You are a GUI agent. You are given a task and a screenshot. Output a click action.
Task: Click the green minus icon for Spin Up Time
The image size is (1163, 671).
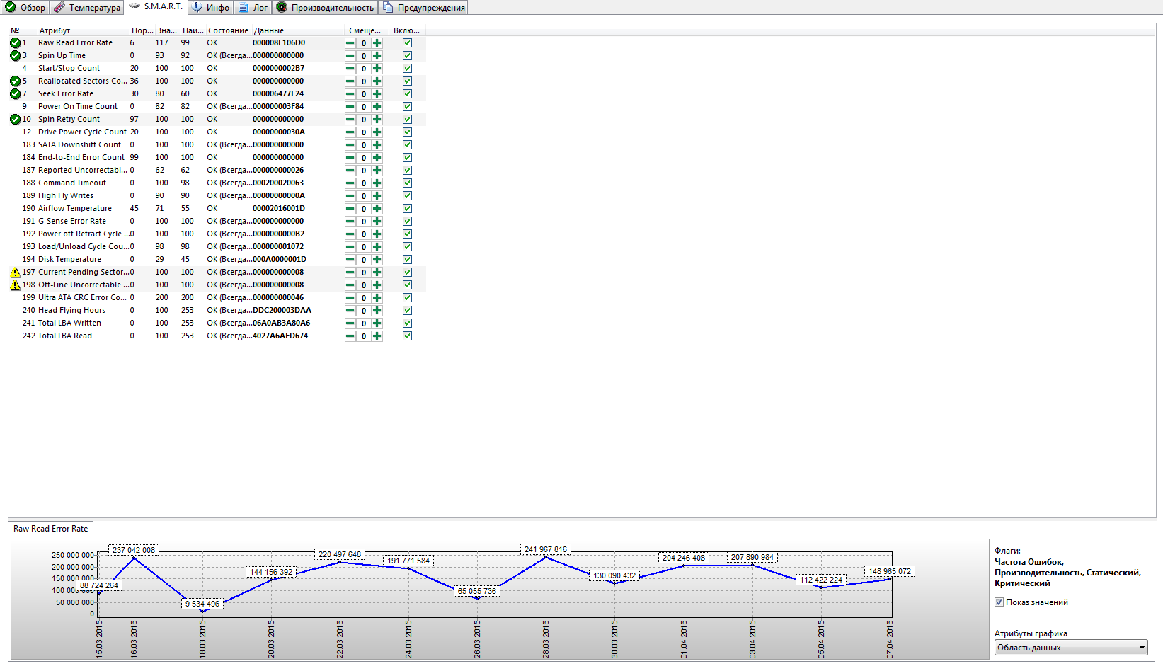(350, 56)
